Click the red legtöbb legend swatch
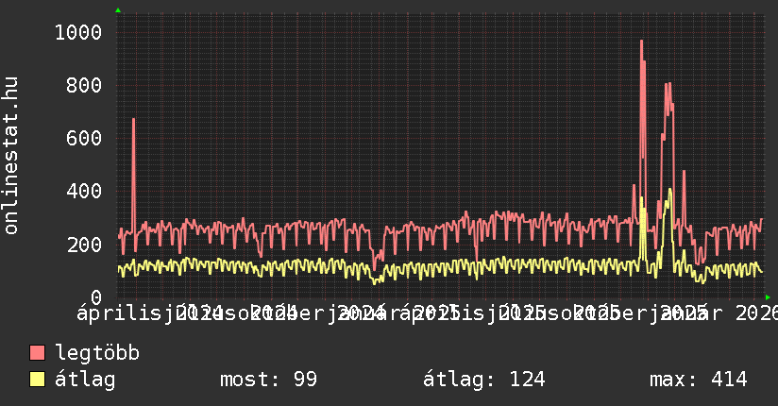This screenshot has height=406, width=778. (38, 353)
